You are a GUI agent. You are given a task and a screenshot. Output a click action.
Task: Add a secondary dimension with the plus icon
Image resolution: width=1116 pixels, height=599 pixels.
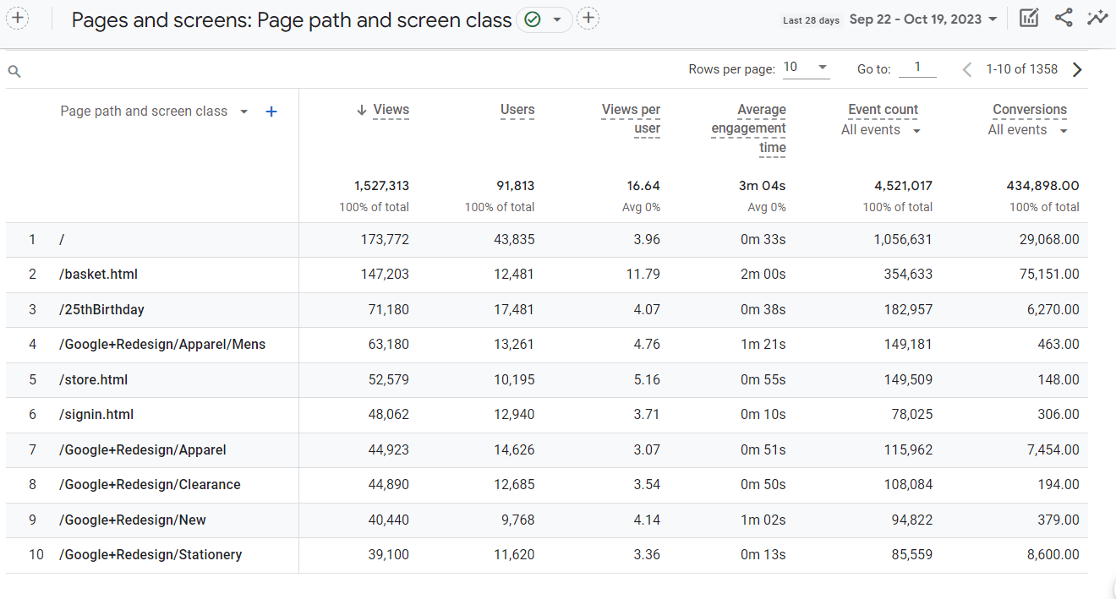click(x=271, y=111)
